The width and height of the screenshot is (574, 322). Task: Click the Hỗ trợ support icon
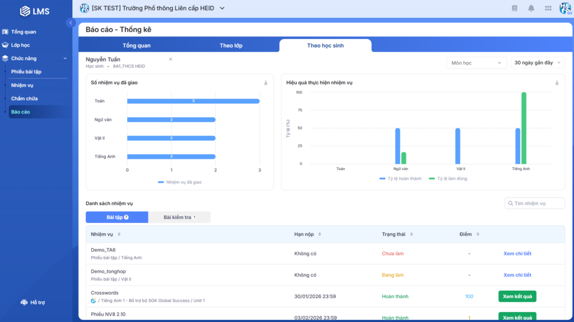(x=24, y=302)
